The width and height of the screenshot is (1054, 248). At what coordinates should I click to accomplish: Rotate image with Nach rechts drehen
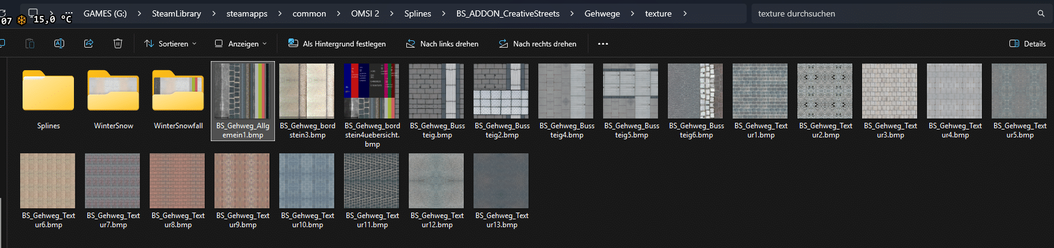pyautogui.click(x=537, y=44)
